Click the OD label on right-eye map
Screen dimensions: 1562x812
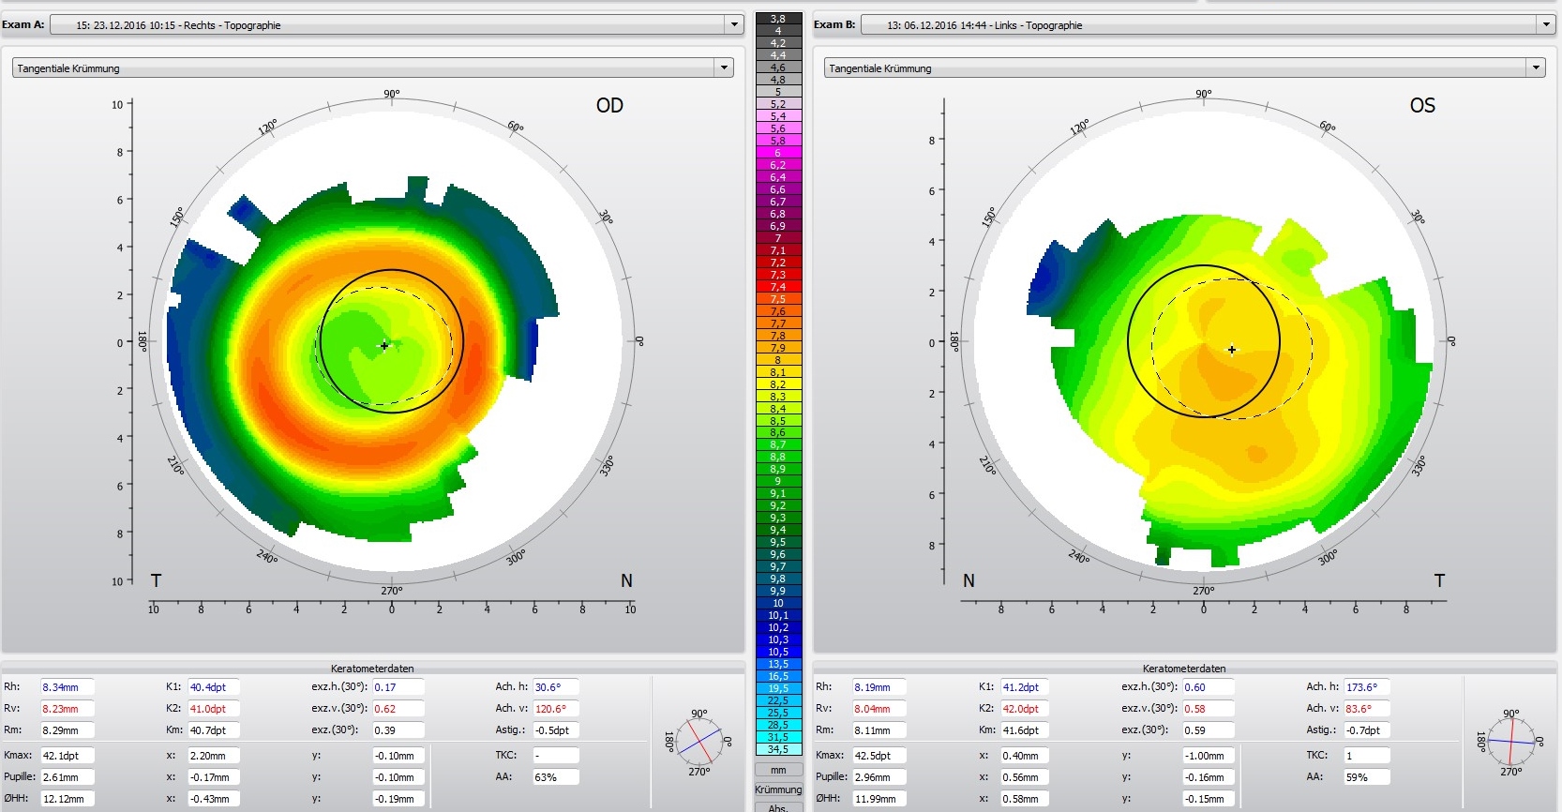[x=609, y=106]
